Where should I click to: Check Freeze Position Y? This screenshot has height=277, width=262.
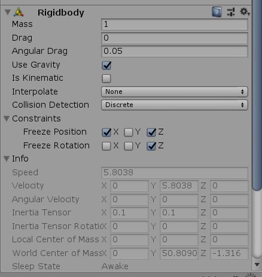point(129,132)
